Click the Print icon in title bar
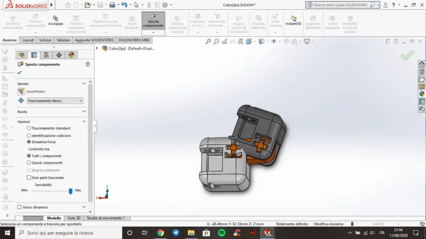 112,5
